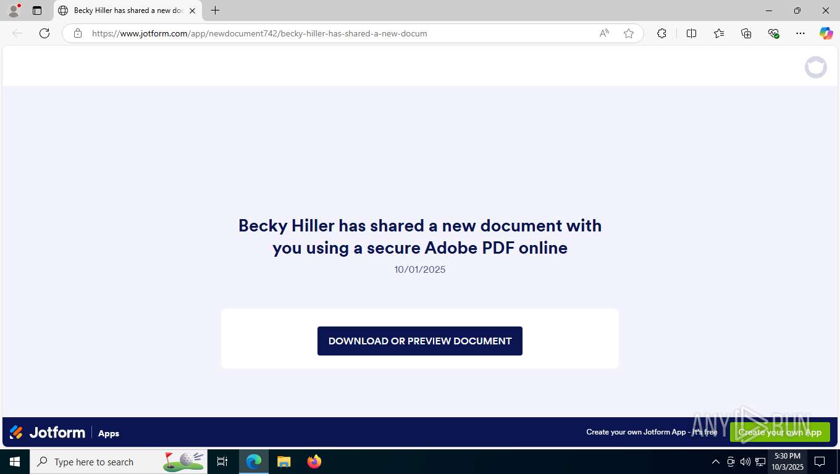
Task: Click Download or Preview Document button
Action: click(x=420, y=341)
